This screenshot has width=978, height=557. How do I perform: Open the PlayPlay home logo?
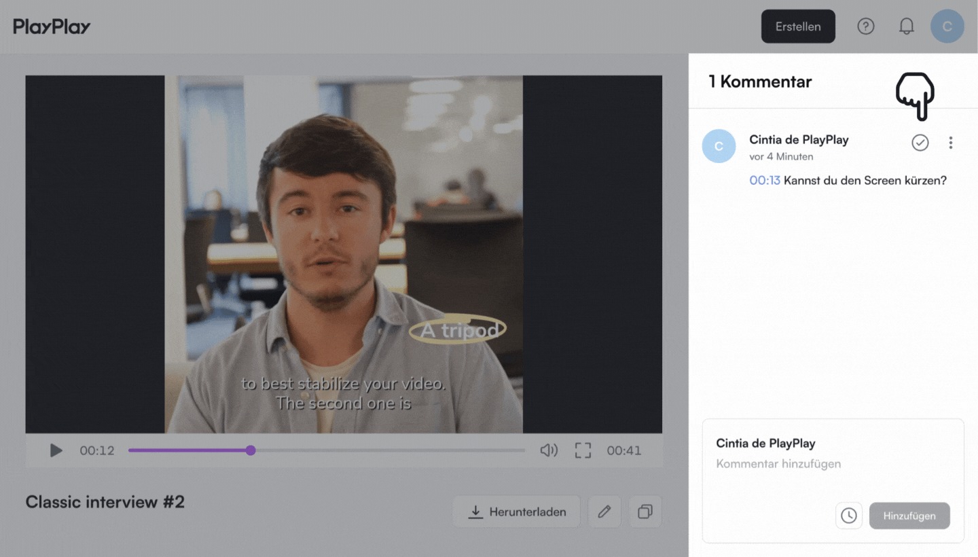[52, 26]
